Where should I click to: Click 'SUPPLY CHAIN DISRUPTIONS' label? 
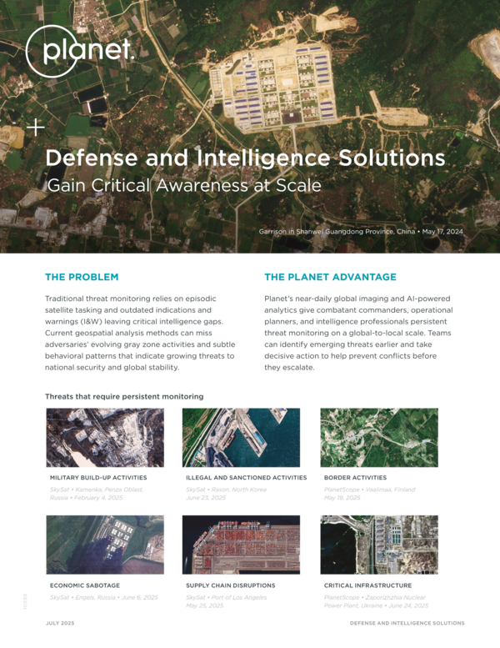[x=230, y=585]
